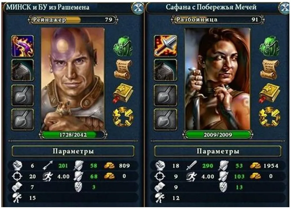Open Minsc's Параметры section header
This screenshot has width=291, height=209.
73,151
